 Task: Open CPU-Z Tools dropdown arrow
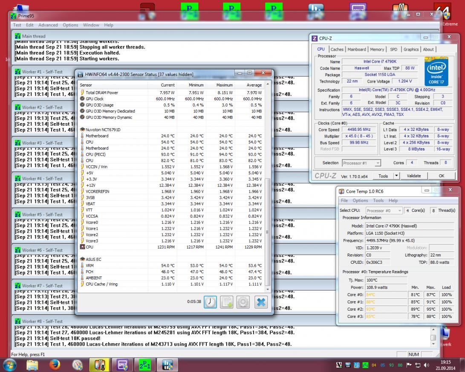coord(396,176)
